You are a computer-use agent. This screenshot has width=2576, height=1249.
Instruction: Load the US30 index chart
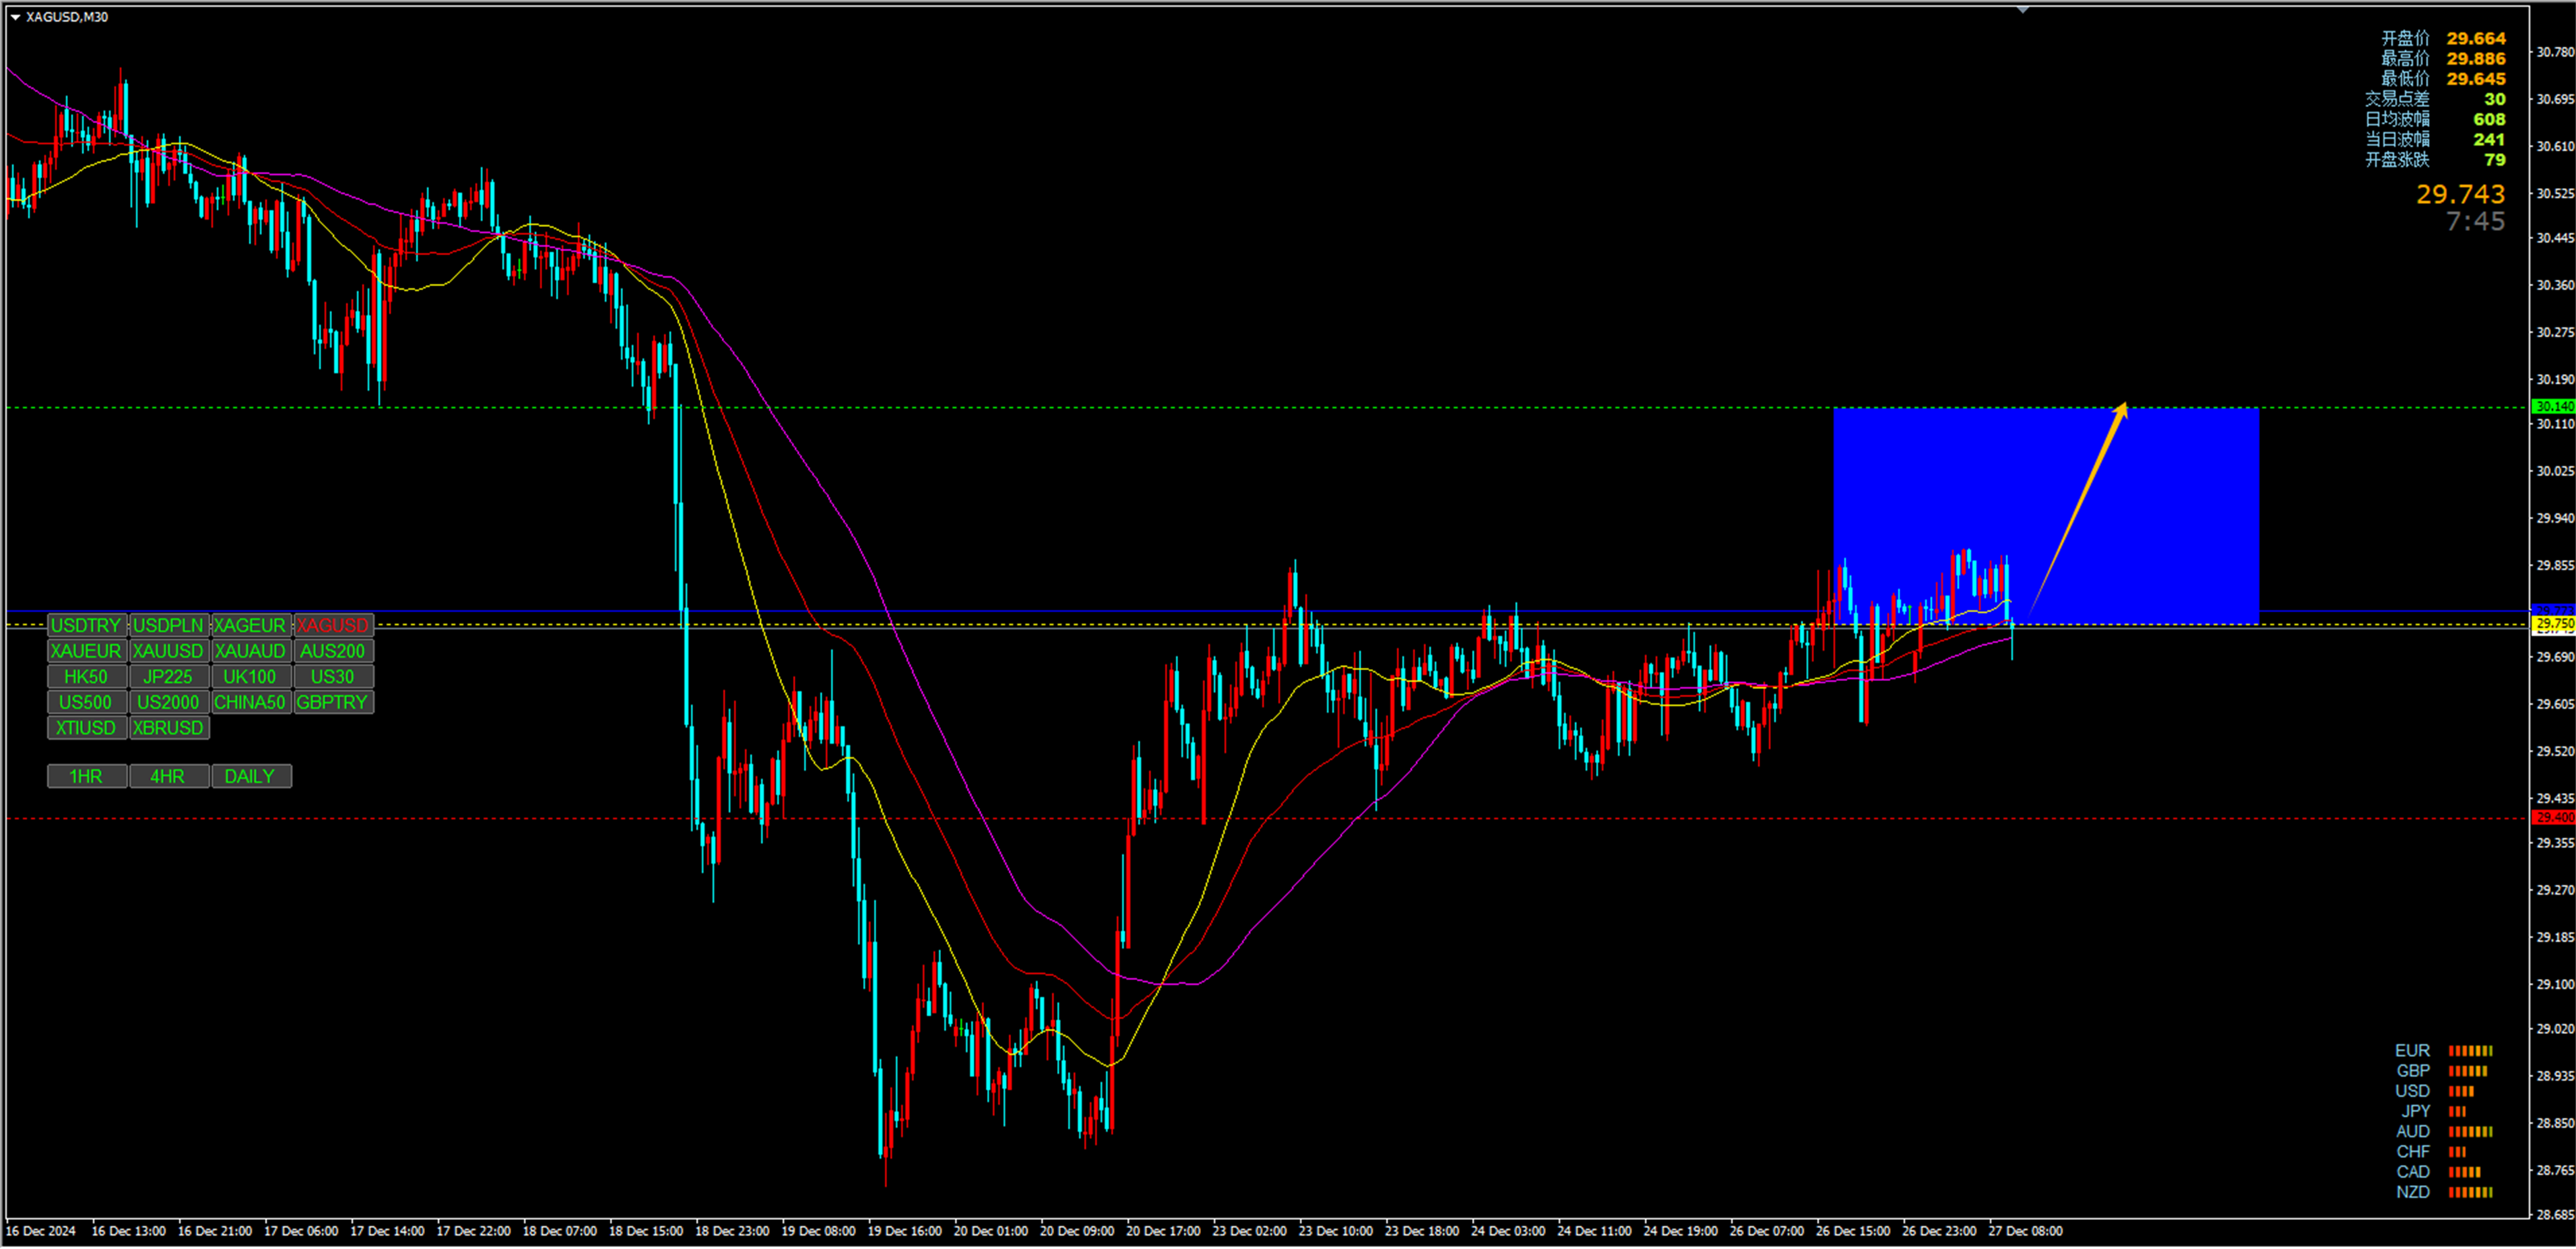(333, 678)
